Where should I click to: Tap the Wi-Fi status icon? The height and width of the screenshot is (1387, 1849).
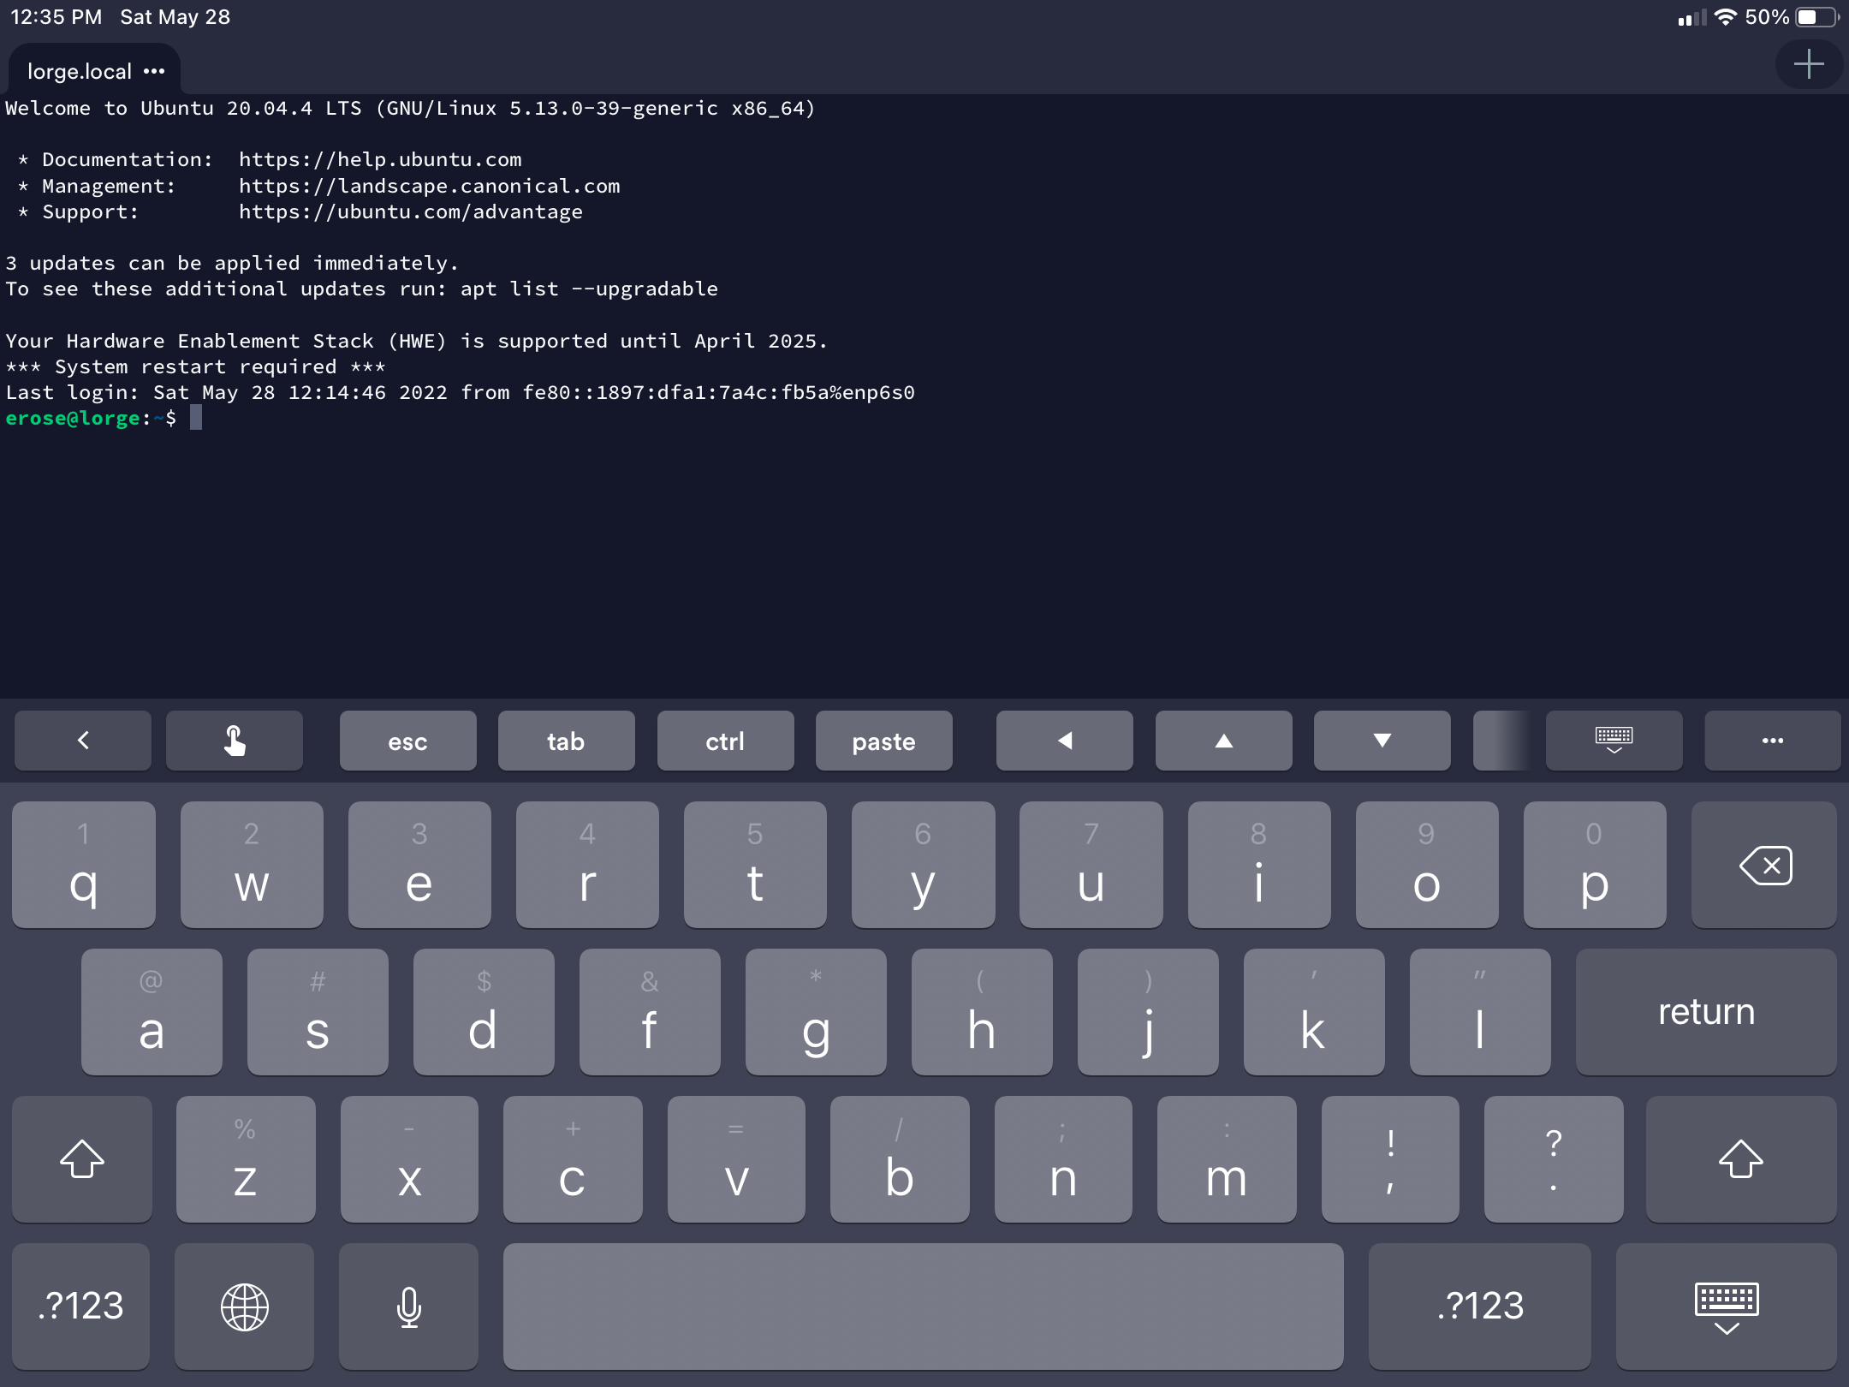pos(1726,17)
